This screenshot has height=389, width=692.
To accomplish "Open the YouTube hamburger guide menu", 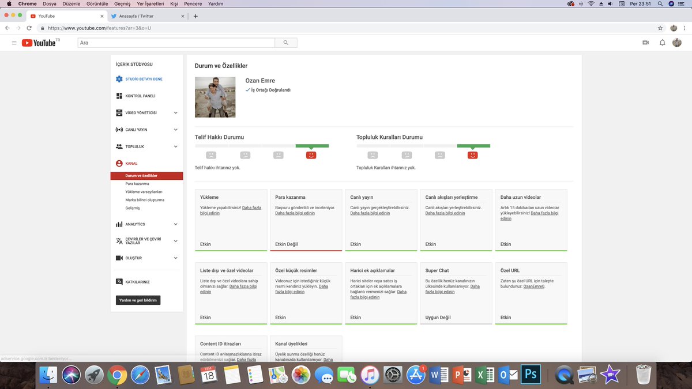I will tap(14, 43).
